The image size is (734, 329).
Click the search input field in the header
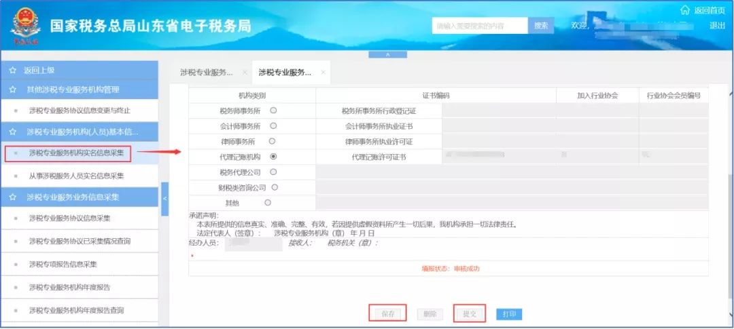click(480, 26)
